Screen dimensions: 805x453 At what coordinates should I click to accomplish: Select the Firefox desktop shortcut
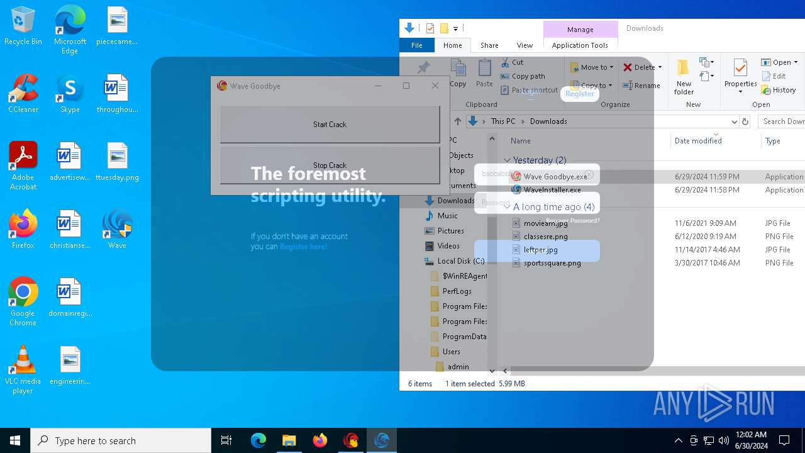coord(23,229)
